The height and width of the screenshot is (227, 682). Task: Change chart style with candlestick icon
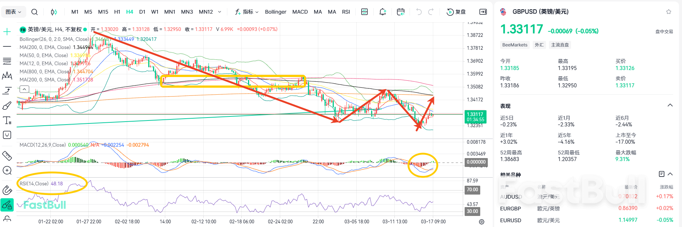click(54, 12)
